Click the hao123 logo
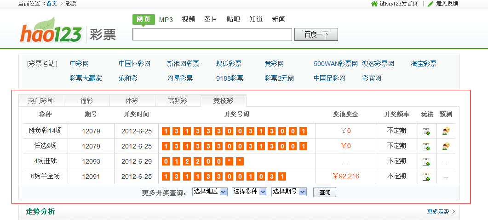 click(x=52, y=31)
